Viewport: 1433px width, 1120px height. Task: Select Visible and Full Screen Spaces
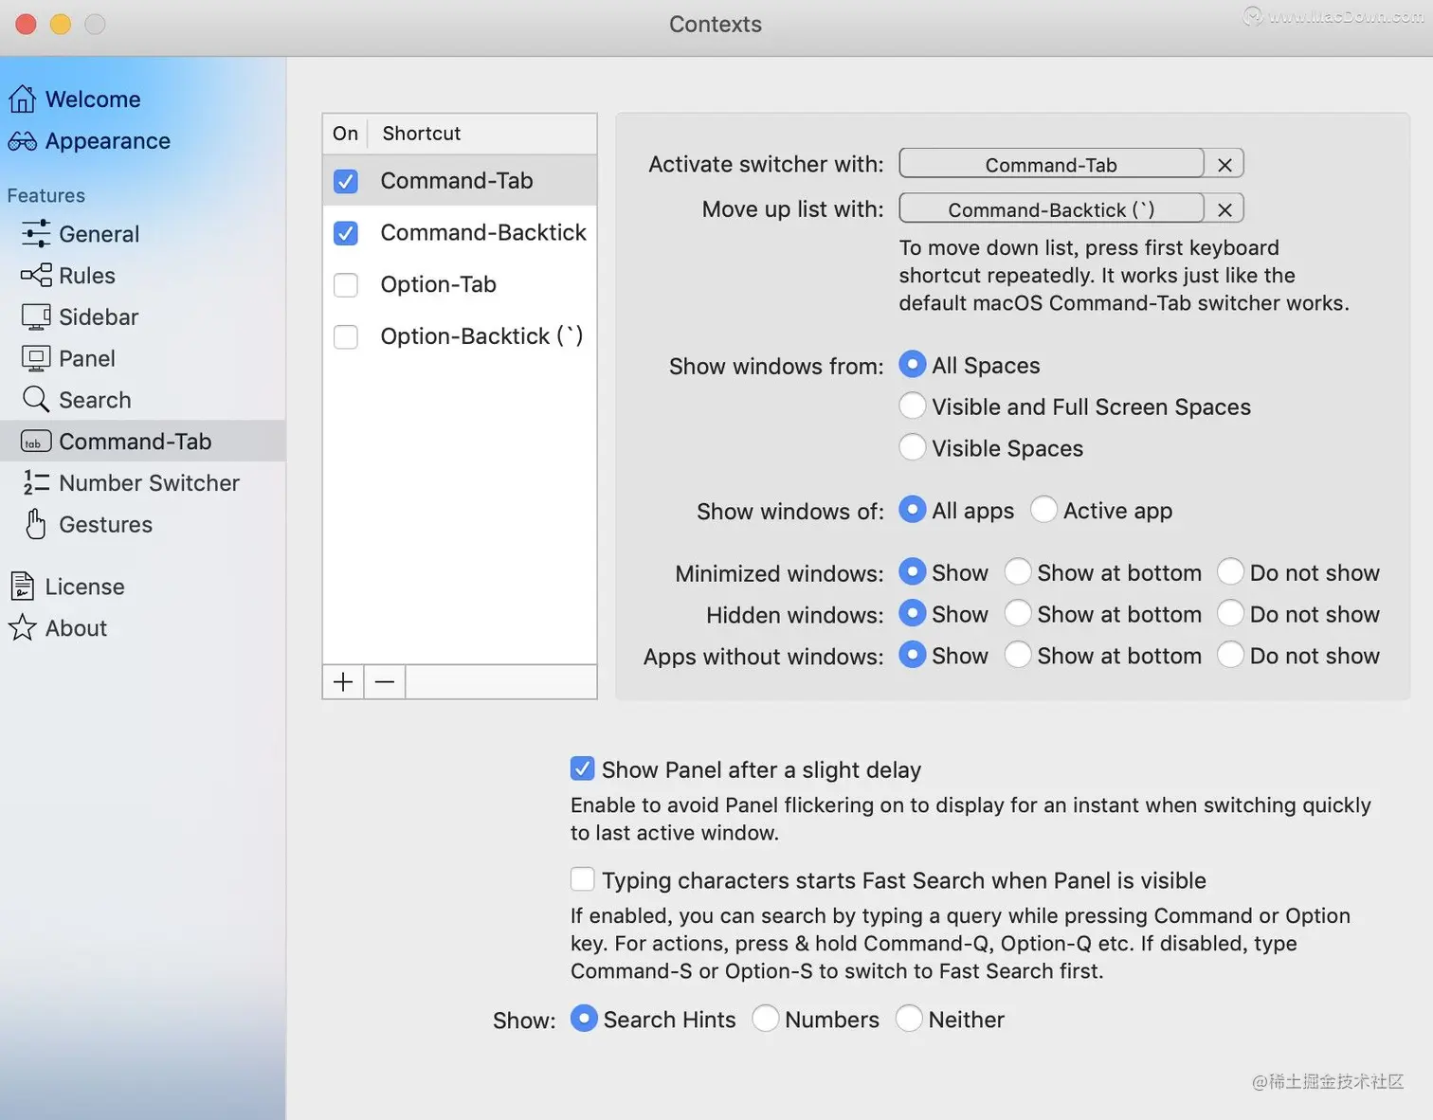pyautogui.click(x=912, y=406)
